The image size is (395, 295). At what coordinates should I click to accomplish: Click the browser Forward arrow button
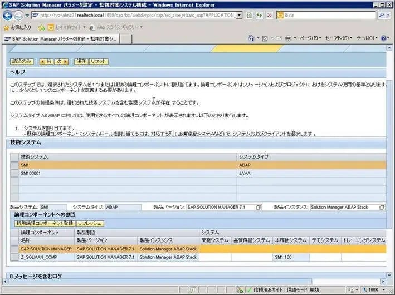pos(18,16)
